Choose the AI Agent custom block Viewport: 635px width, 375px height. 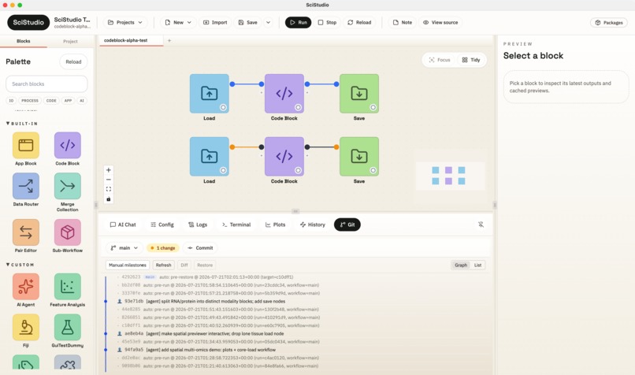tap(26, 286)
